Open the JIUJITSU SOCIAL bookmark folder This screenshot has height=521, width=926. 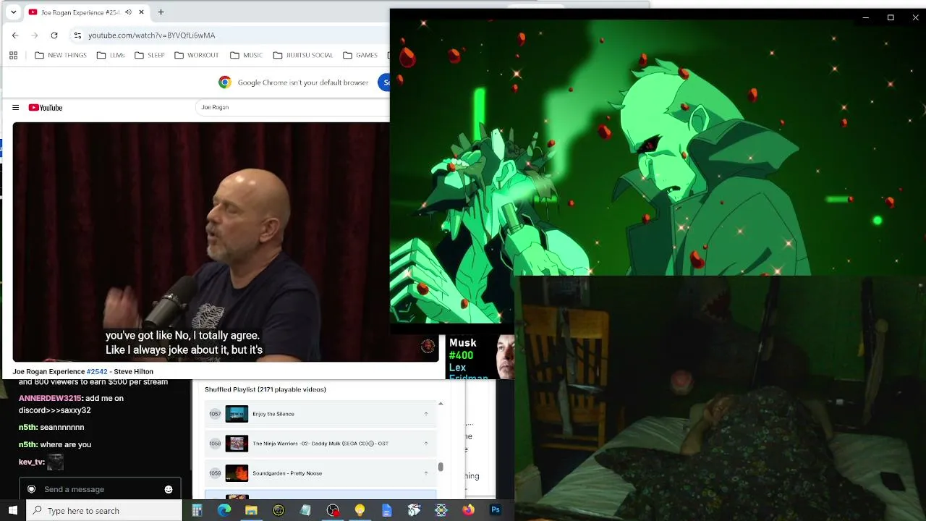[303, 55]
